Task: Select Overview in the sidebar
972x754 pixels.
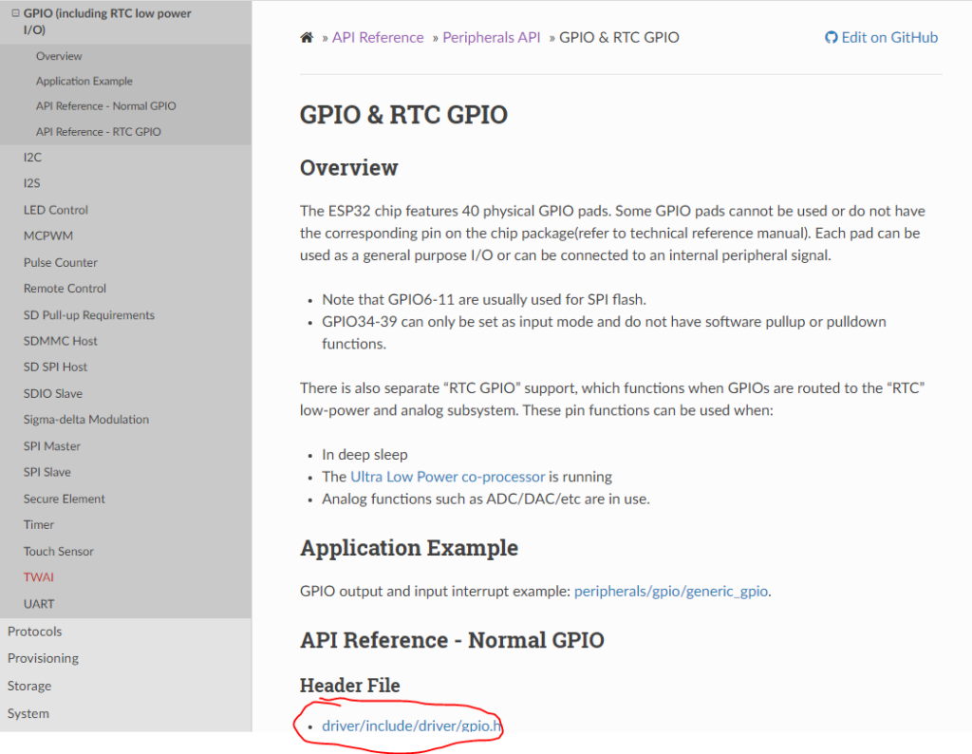Action: tap(59, 56)
